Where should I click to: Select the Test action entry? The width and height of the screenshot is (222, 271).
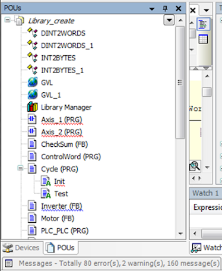pyautogui.click(x=61, y=194)
